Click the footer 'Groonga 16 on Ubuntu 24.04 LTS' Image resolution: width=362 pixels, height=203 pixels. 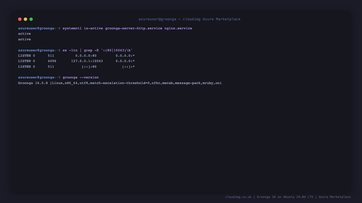[285, 197]
